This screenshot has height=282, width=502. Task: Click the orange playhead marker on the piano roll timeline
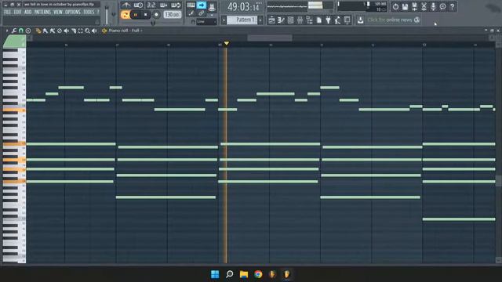point(227,43)
